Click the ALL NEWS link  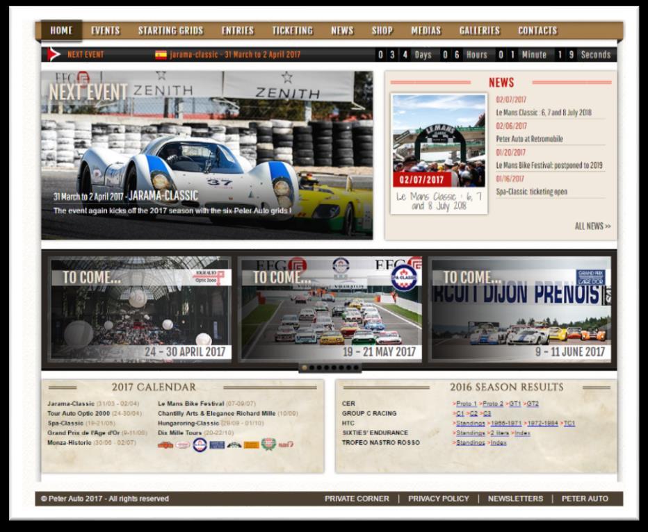(592, 226)
